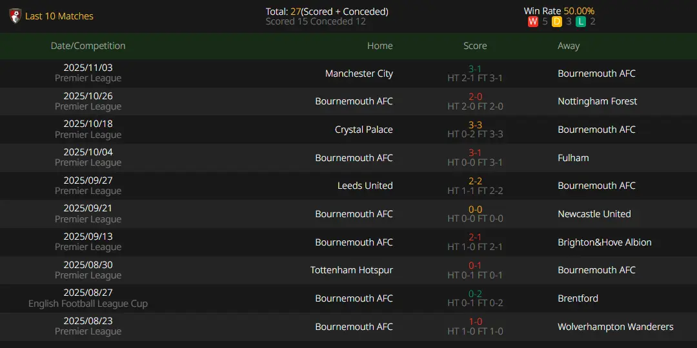The image size is (697, 348).
Task: Click the yellow D draws badge
Action: tap(557, 22)
